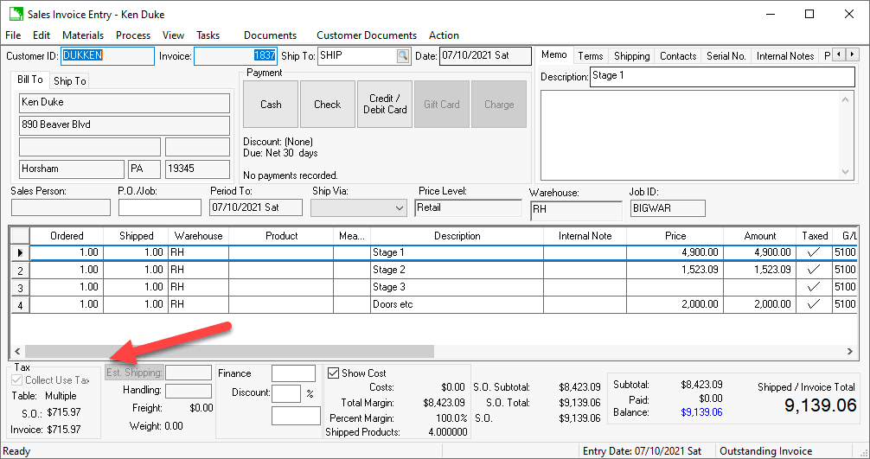Click the row 1 record selector arrow
This screenshot has height=459, width=870.
pyautogui.click(x=20, y=252)
